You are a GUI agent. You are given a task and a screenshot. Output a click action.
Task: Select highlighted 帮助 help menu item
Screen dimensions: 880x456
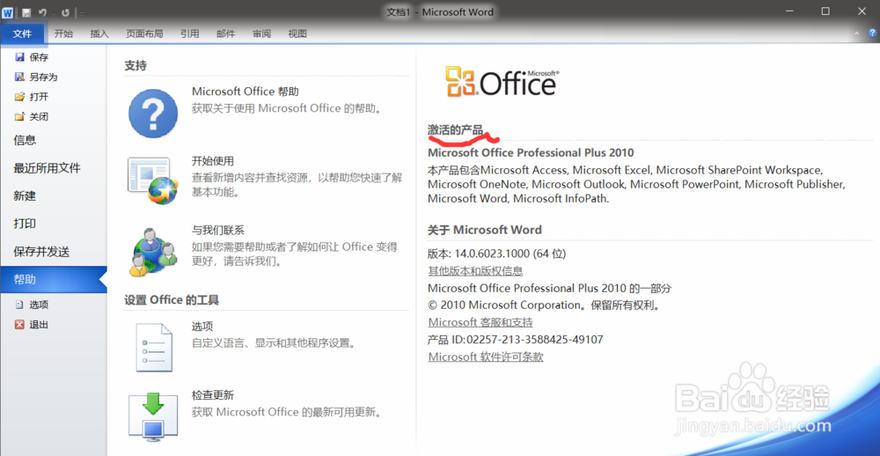pyautogui.click(x=54, y=279)
